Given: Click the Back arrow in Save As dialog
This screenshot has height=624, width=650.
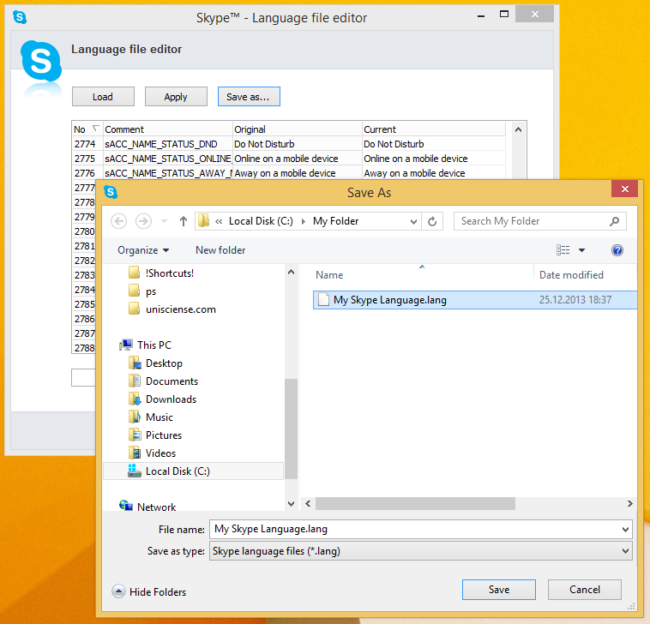Looking at the screenshot, I should [x=119, y=221].
